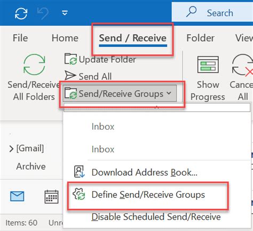The width and height of the screenshot is (253, 231).
Task: Expand the [Gmail] folder chevron
Action: [x=11, y=149]
